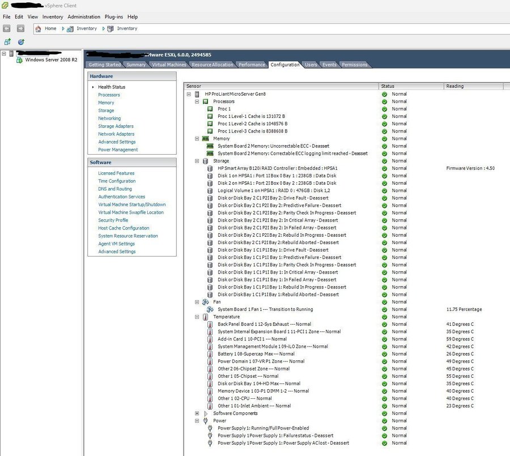Open the Administration menu
This screenshot has height=456, width=510.
tap(84, 17)
